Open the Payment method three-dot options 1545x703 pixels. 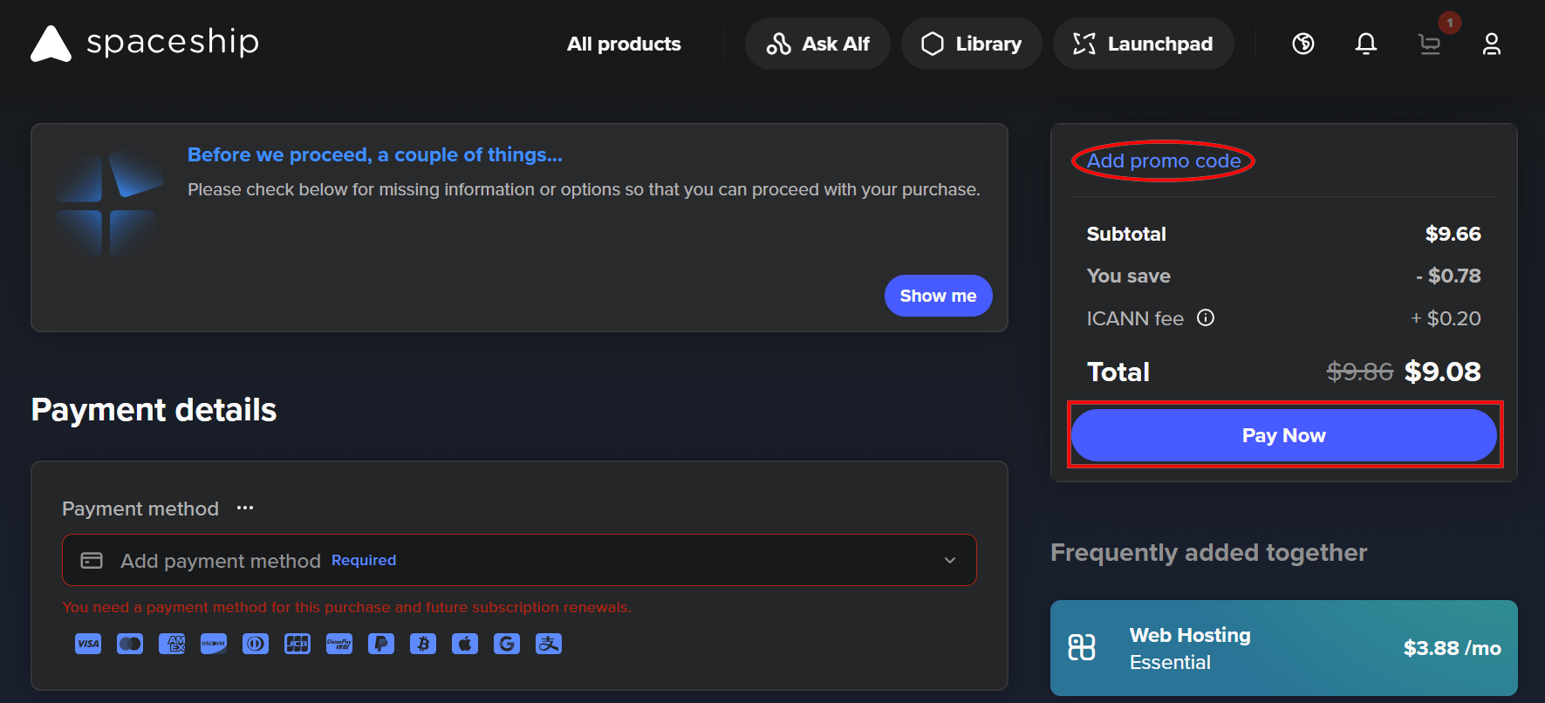click(x=245, y=508)
